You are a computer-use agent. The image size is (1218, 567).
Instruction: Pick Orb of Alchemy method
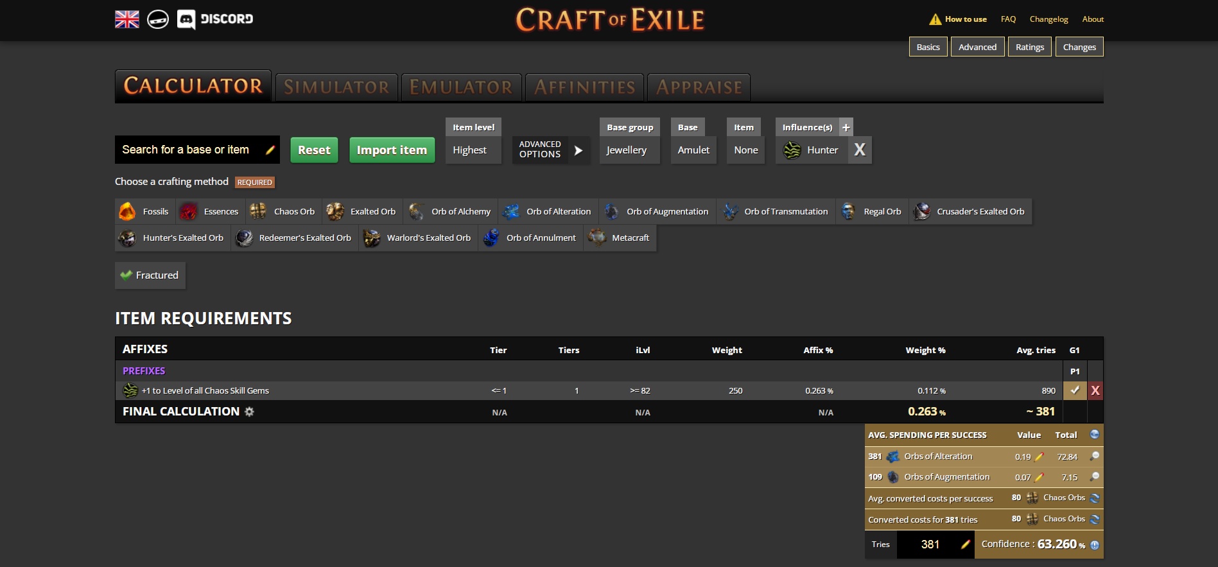pyautogui.click(x=451, y=211)
